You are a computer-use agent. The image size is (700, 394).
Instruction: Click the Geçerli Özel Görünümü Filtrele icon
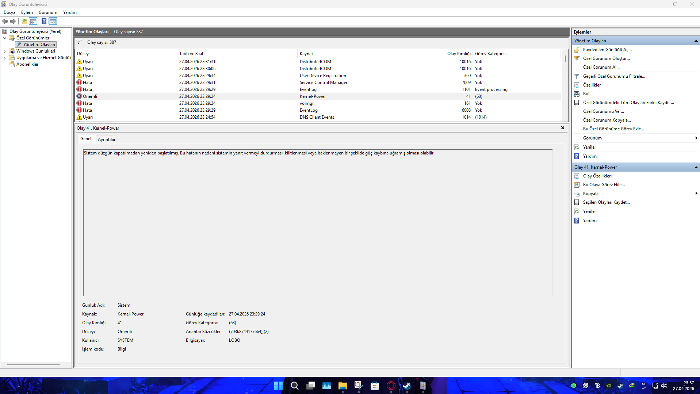(577, 76)
